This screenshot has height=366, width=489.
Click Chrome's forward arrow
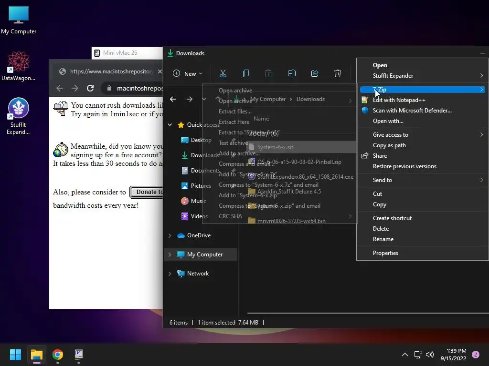[75, 88]
